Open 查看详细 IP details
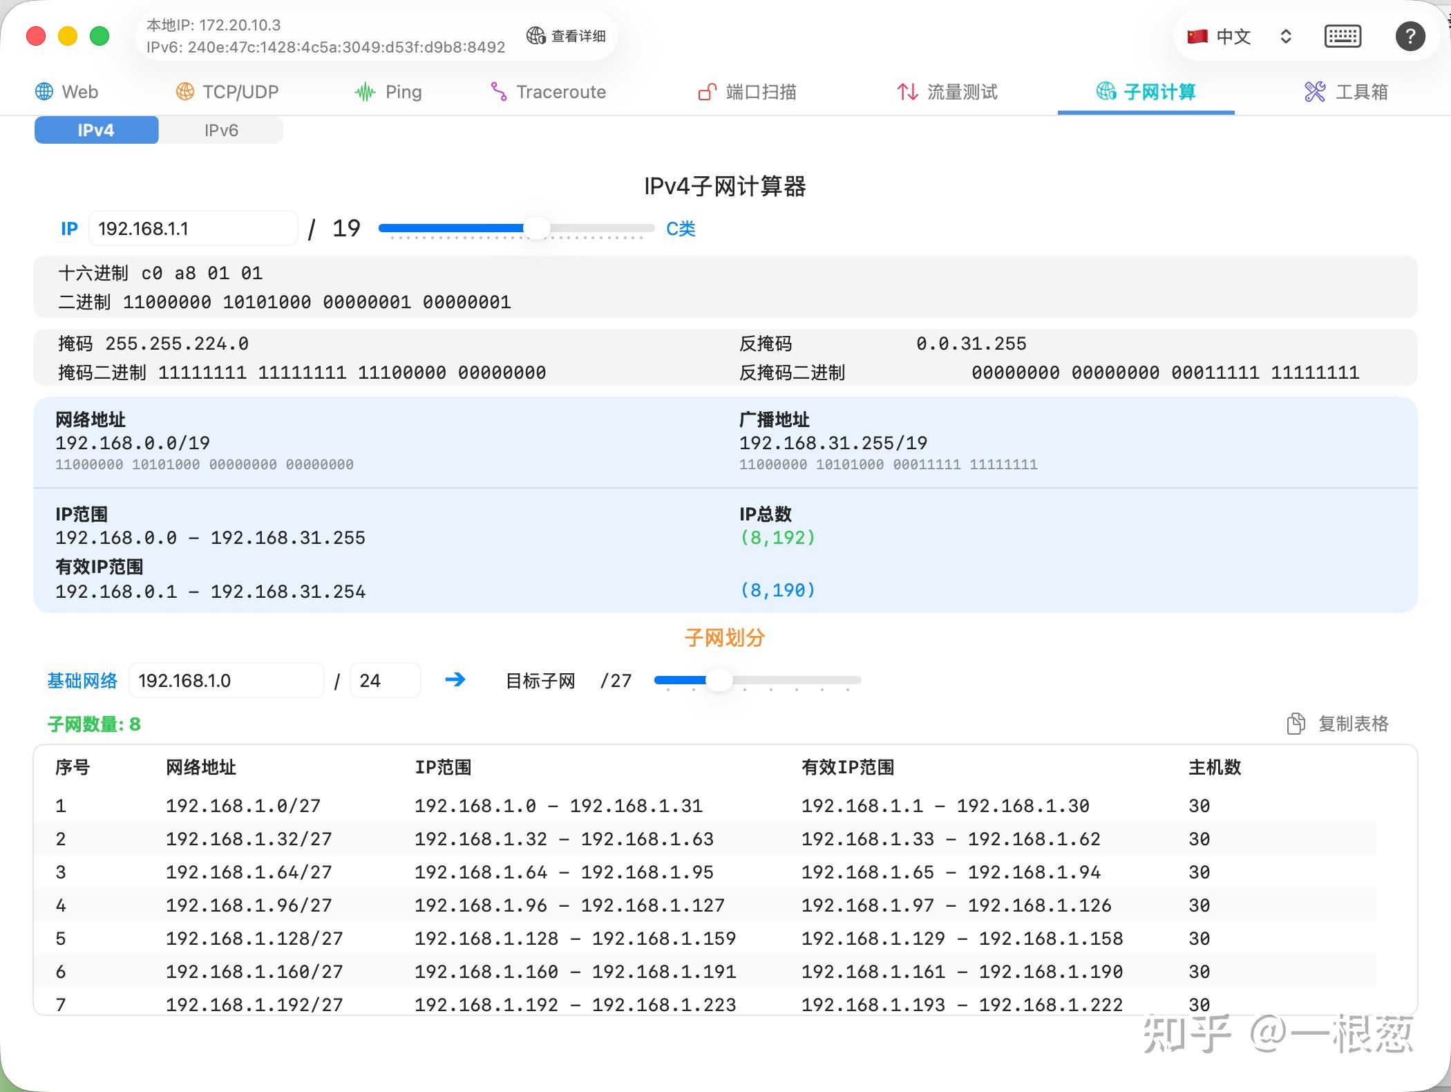The width and height of the screenshot is (1451, 1092). (567, 36)
